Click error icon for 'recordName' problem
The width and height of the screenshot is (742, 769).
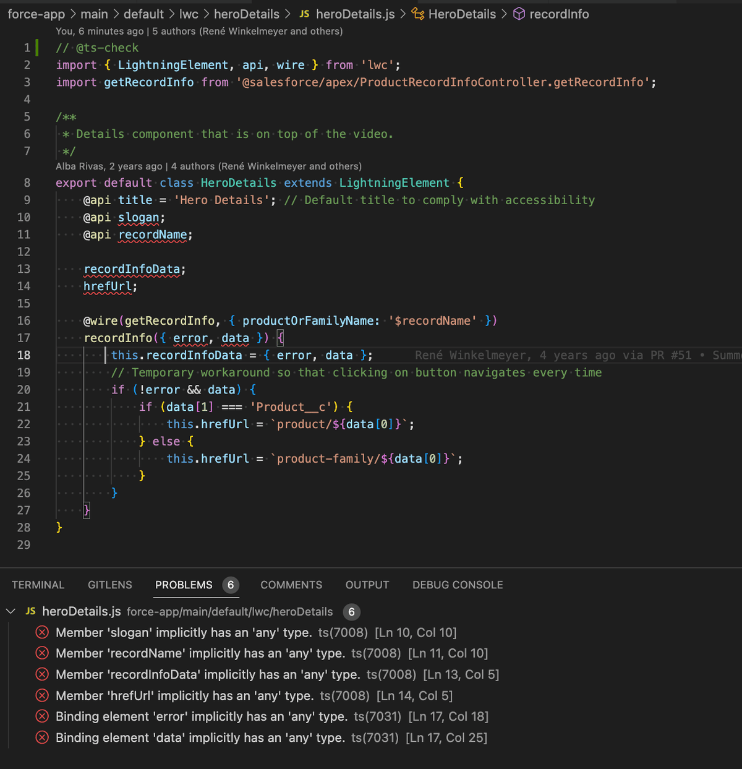pyautogui.click(x=42, y=653)
